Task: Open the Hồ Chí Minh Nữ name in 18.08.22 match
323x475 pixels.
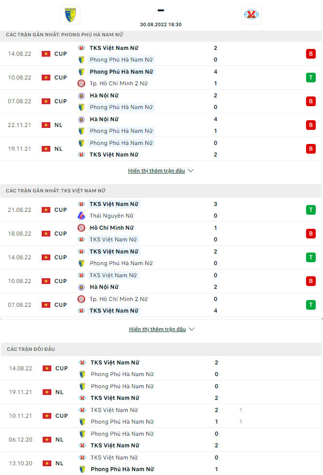Action: [x=111, y=228]
